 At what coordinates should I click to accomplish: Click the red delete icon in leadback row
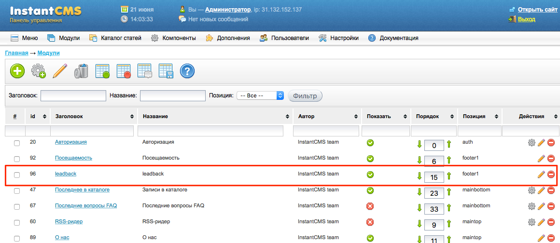click(x=551, y=175)
